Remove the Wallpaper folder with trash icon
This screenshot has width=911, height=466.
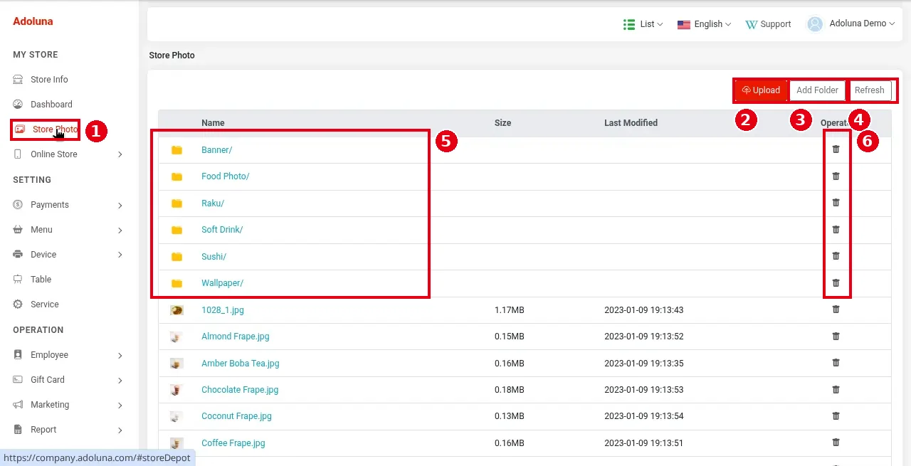click(836, 282)
